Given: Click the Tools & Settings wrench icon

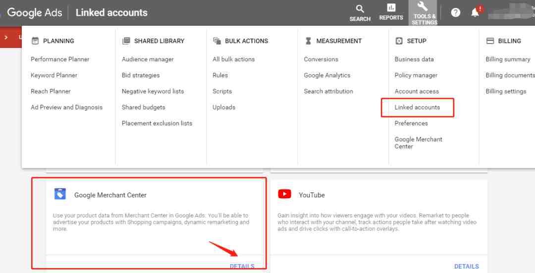Looking at the screenshot, I should [x=423, y=6].
